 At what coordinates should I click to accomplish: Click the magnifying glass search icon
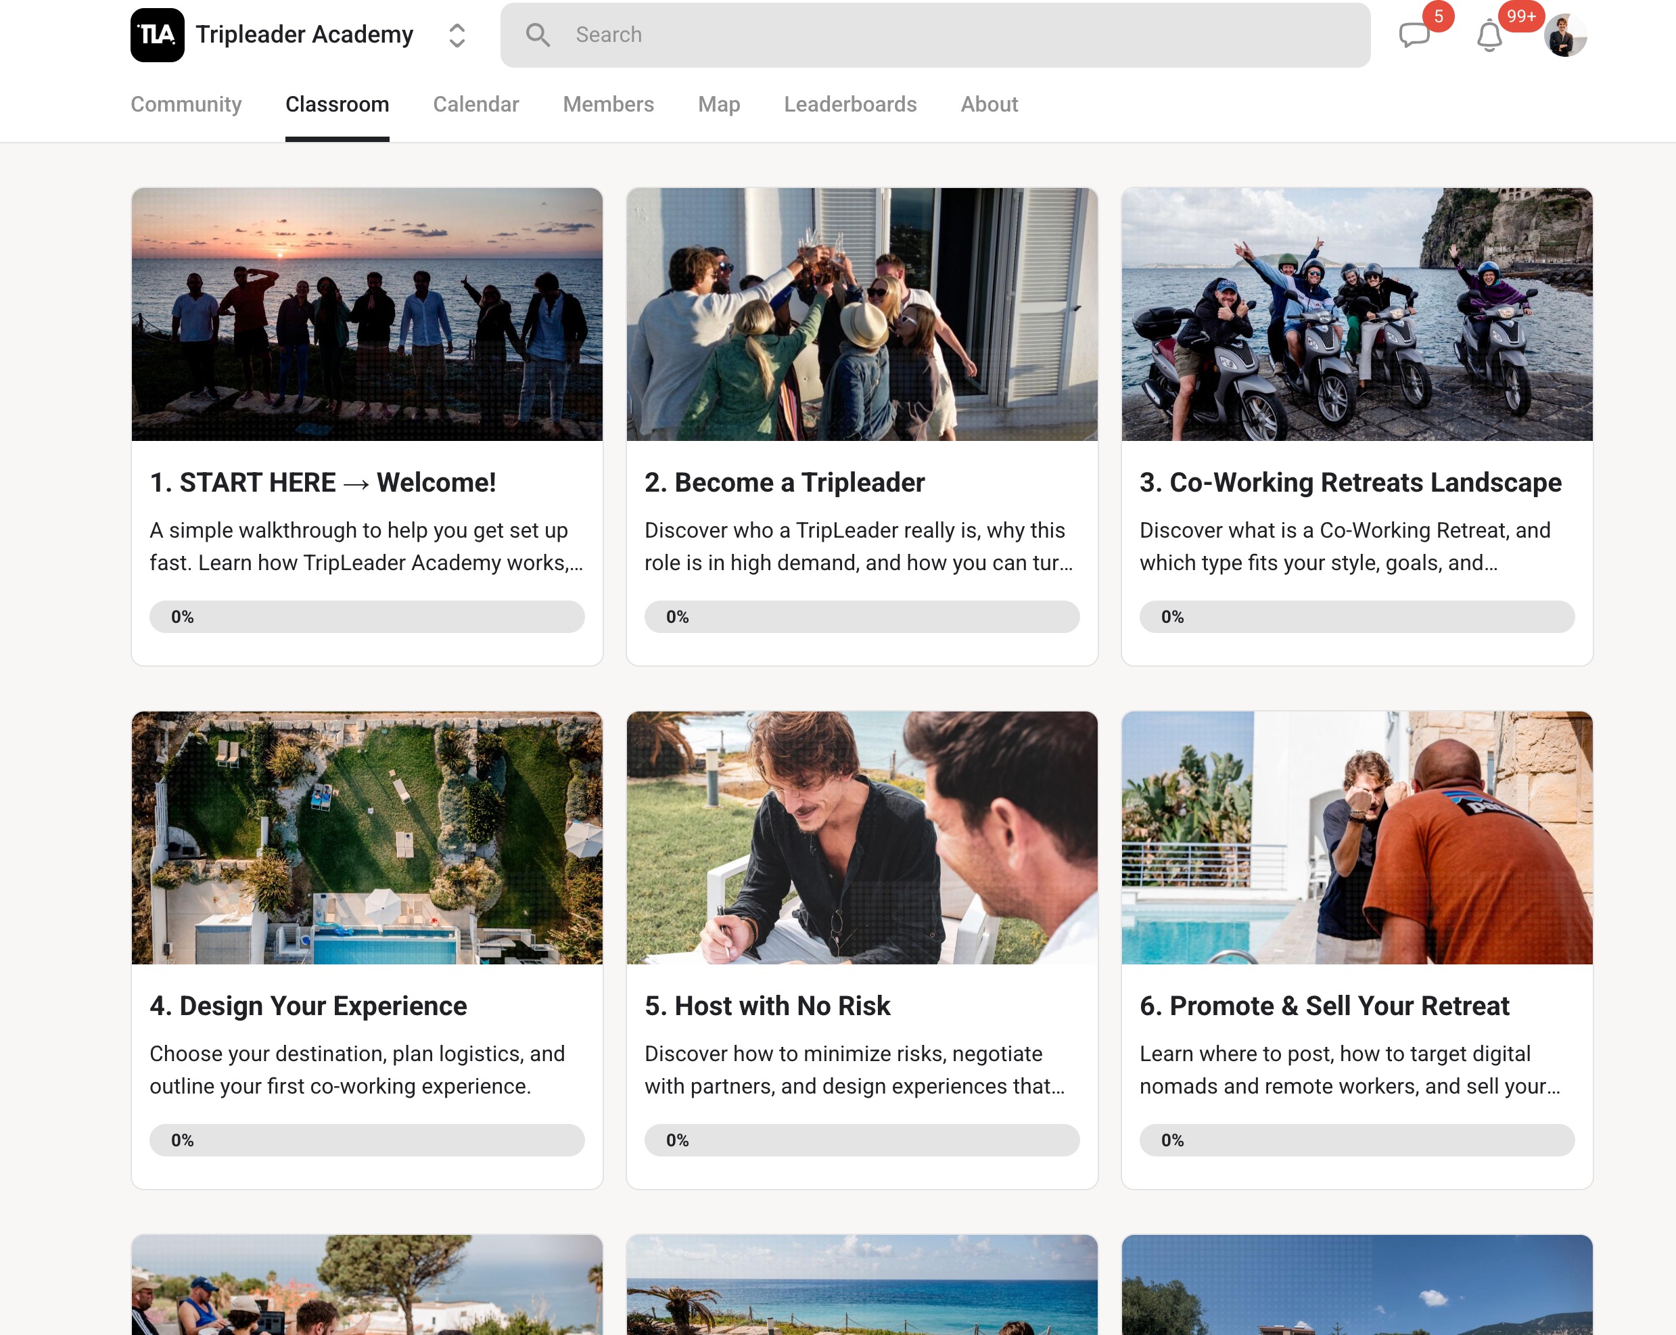pos(537,35)
